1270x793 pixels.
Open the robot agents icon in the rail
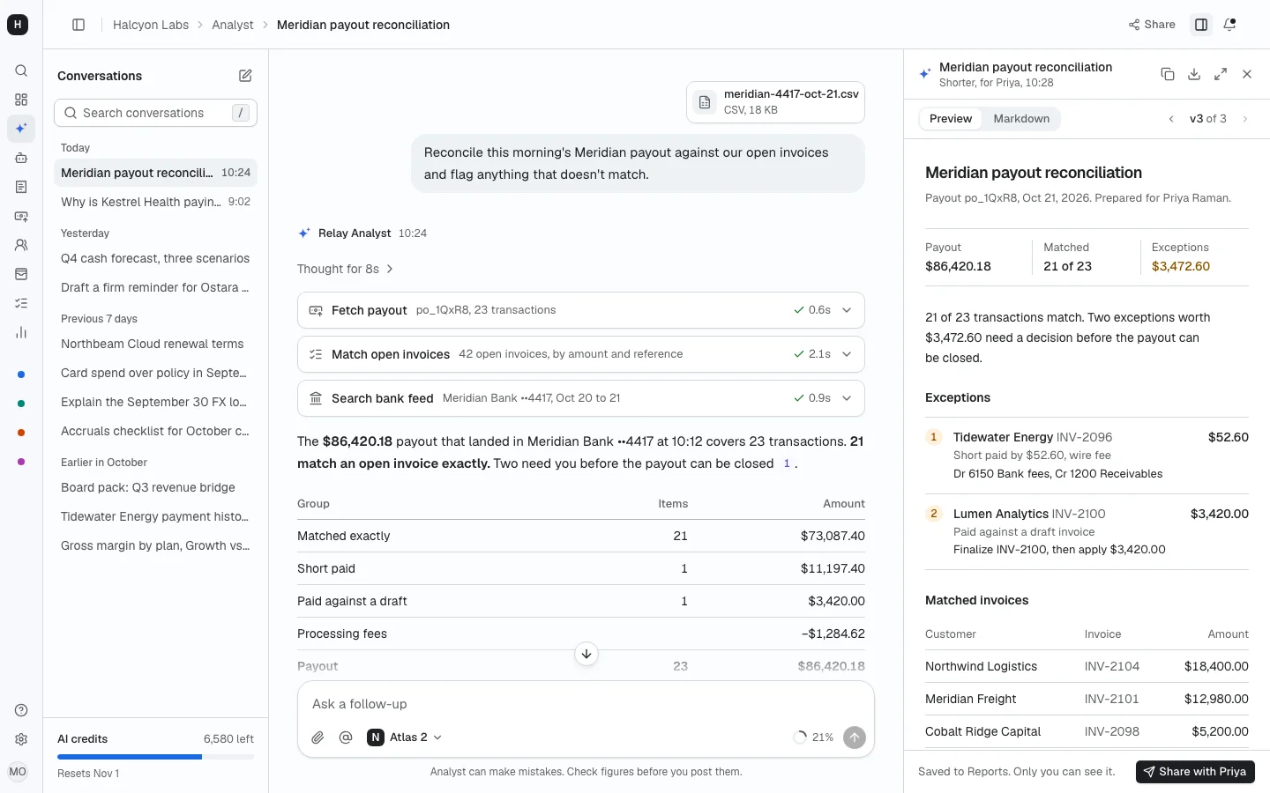21,158
